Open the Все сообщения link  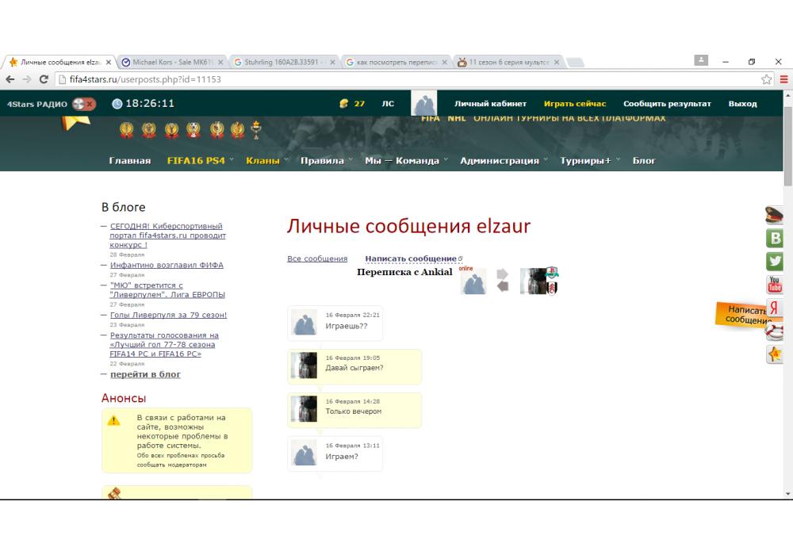(317, 258)
